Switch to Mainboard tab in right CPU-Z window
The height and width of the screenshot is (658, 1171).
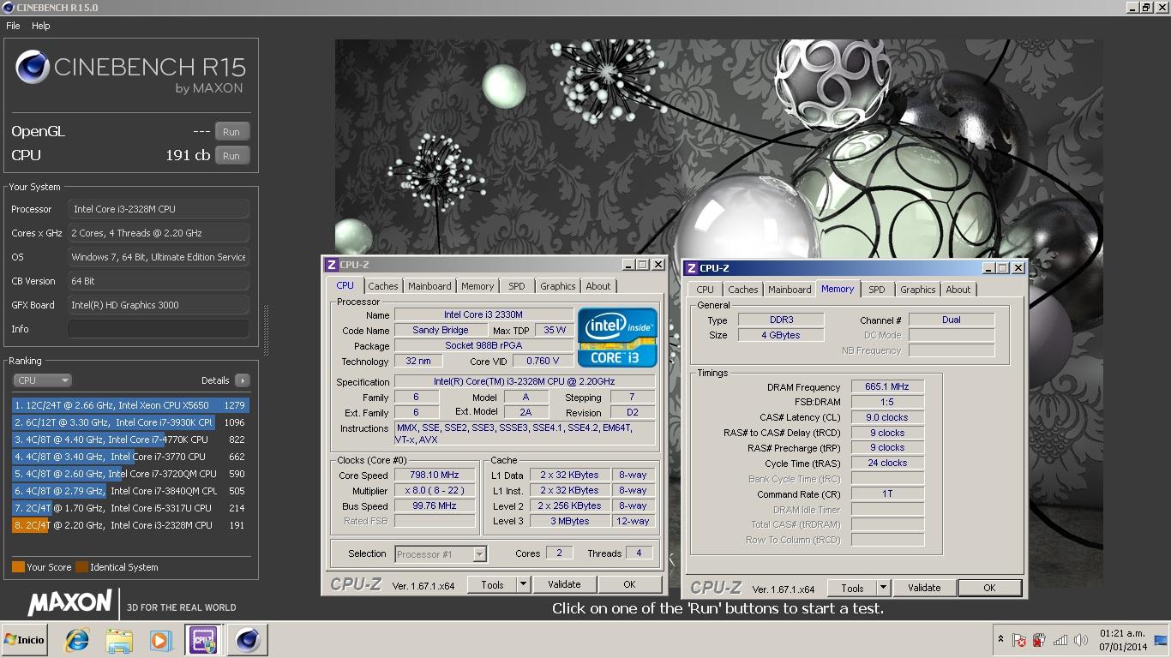pos(790,290)
